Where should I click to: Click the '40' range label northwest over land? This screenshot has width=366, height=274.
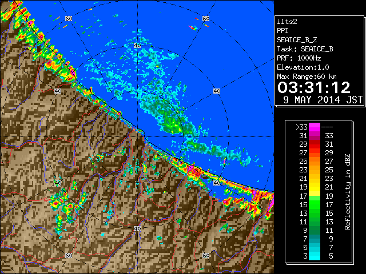[x=58, y=91]
